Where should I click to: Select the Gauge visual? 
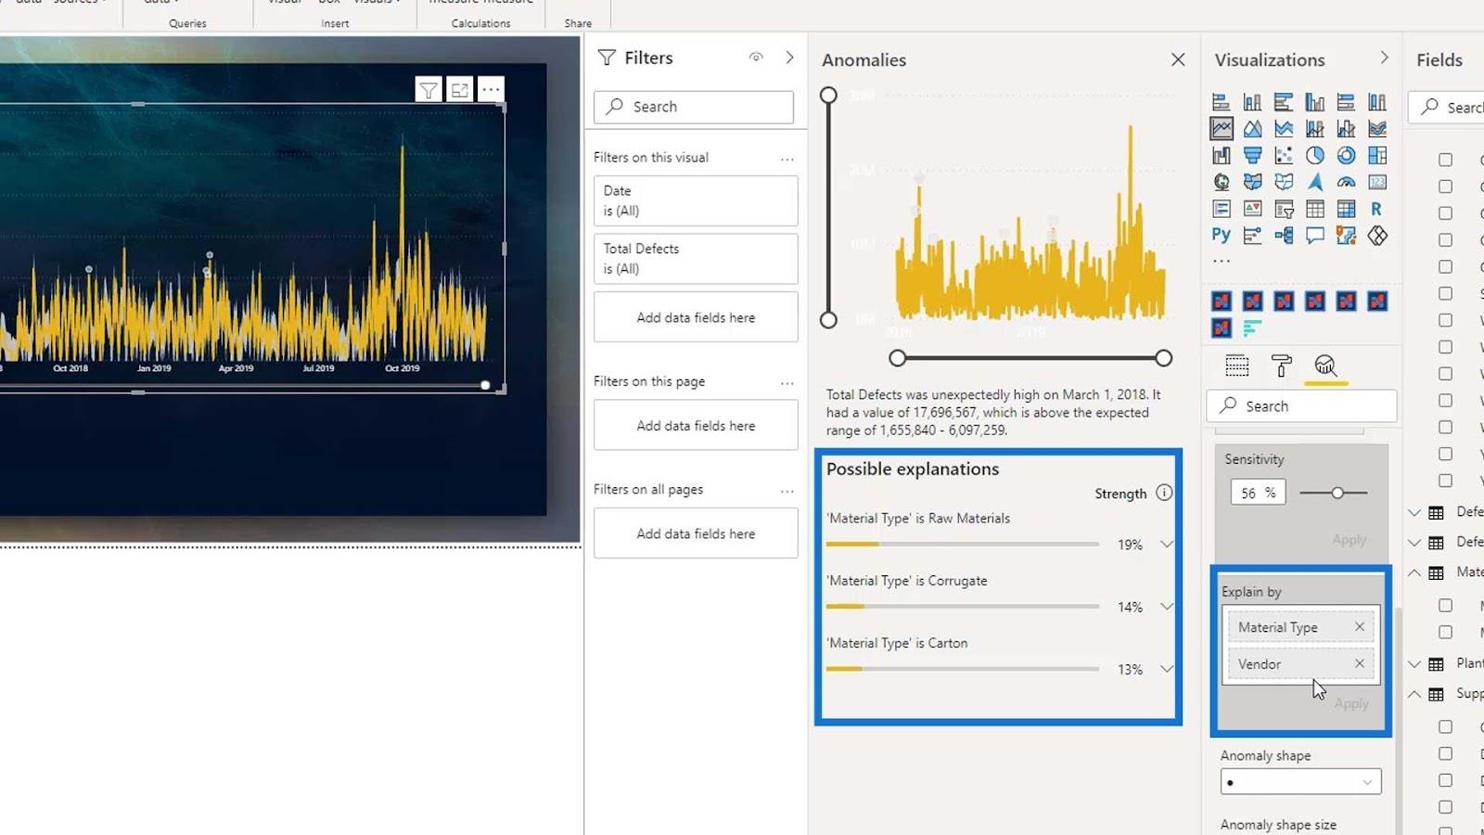(x=1346, y=183)
